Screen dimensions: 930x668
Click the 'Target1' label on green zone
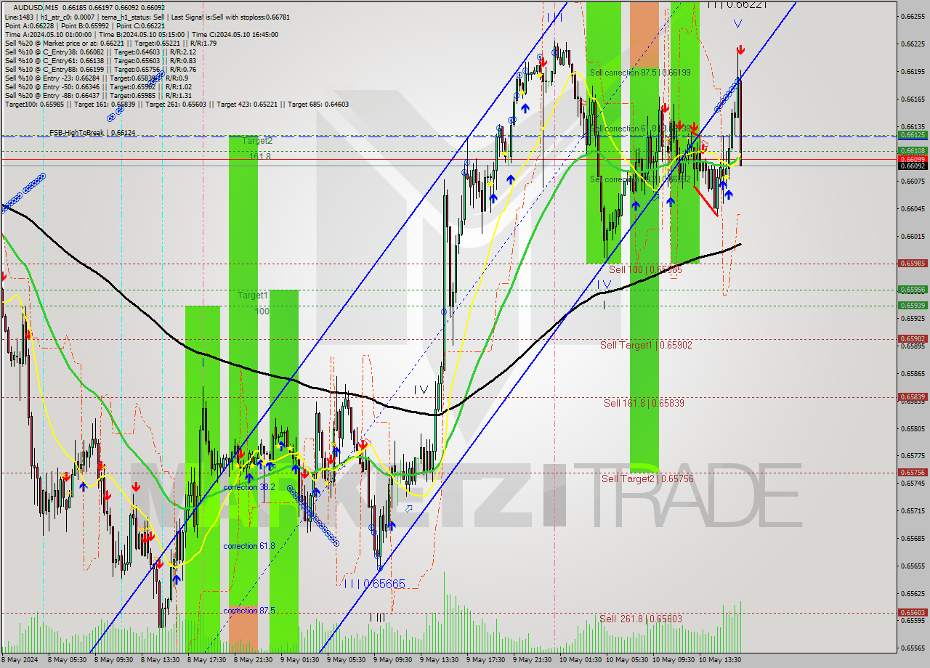[x=253, y=296]
